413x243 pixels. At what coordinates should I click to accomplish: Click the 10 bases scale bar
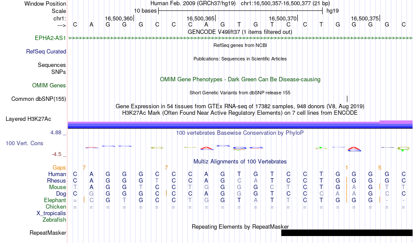click(x=240, y=11)
